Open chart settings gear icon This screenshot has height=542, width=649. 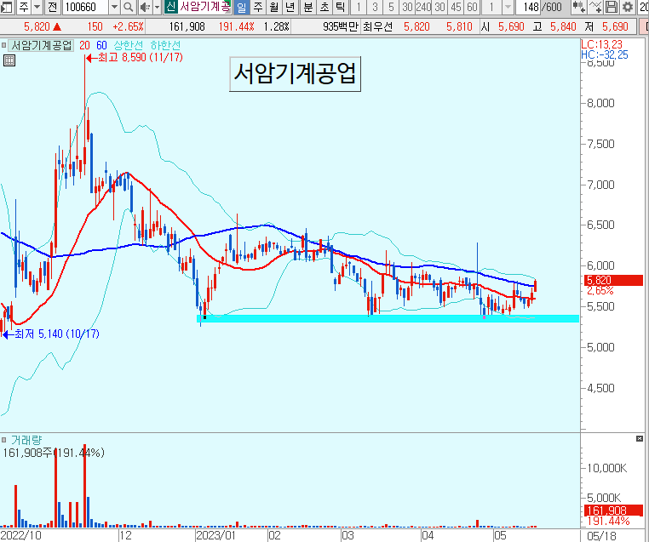coord(628,7)
